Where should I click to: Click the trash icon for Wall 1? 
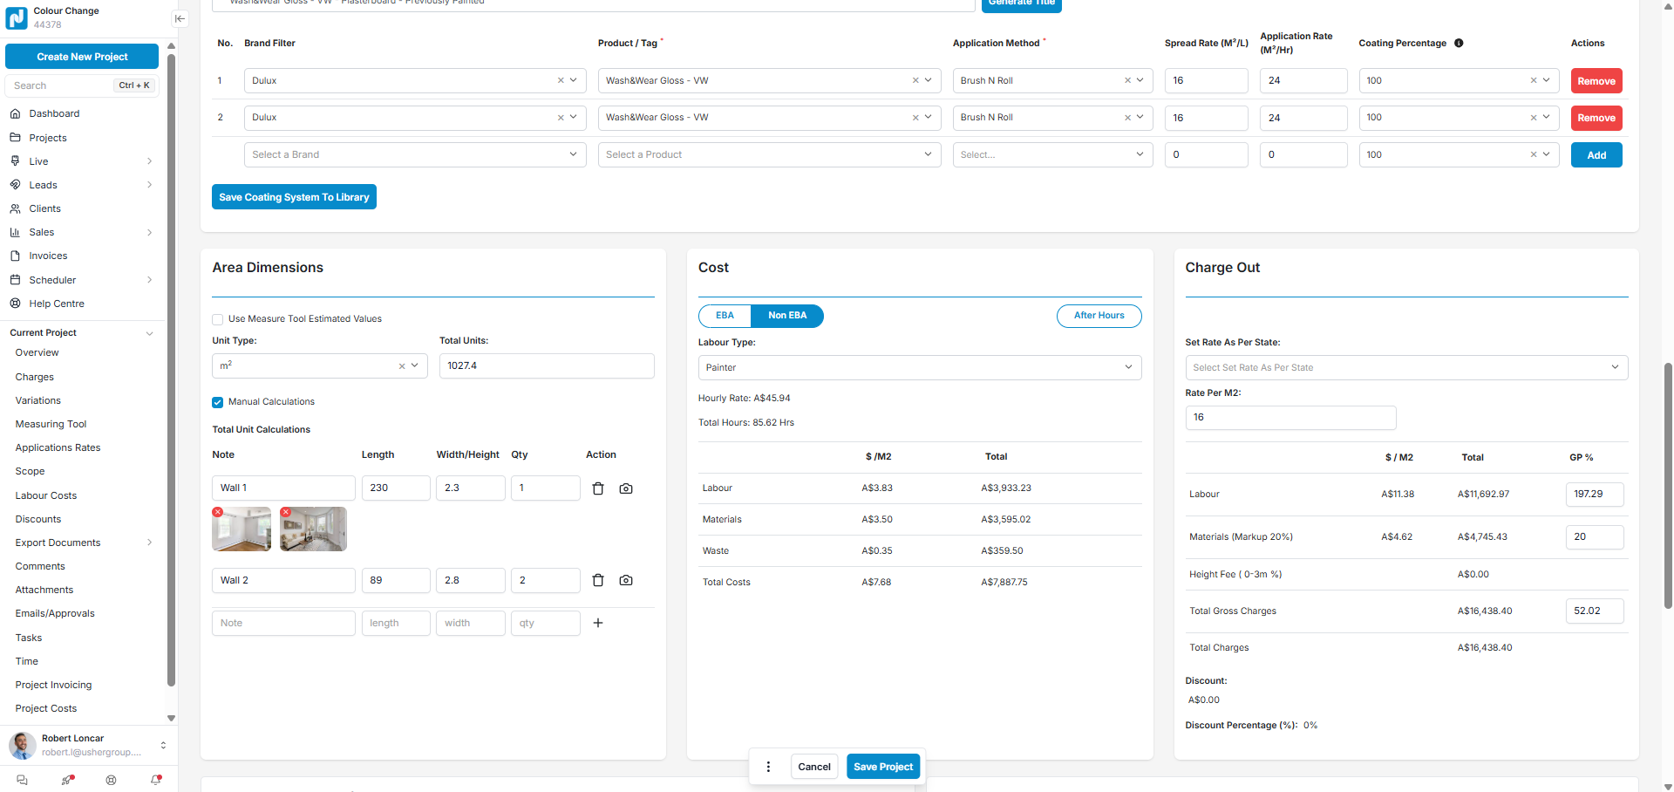point(598,488)
